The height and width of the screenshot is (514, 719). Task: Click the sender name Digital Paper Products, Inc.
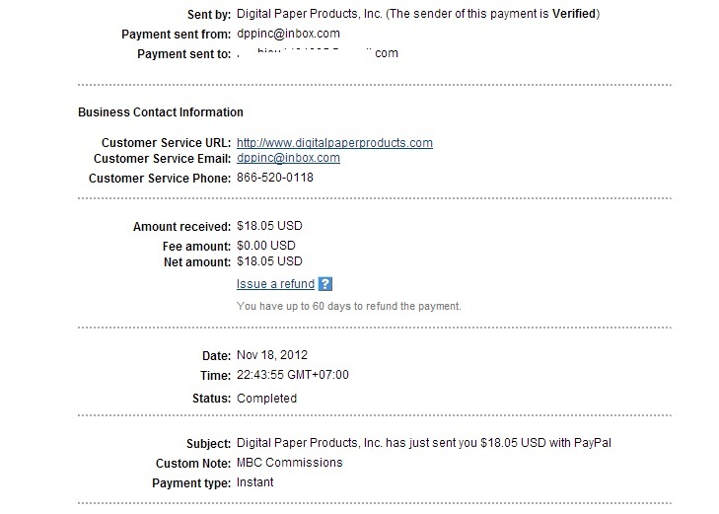(306, 14)
